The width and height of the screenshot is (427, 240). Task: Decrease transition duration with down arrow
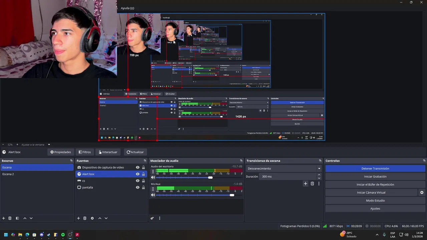point(319,178)
